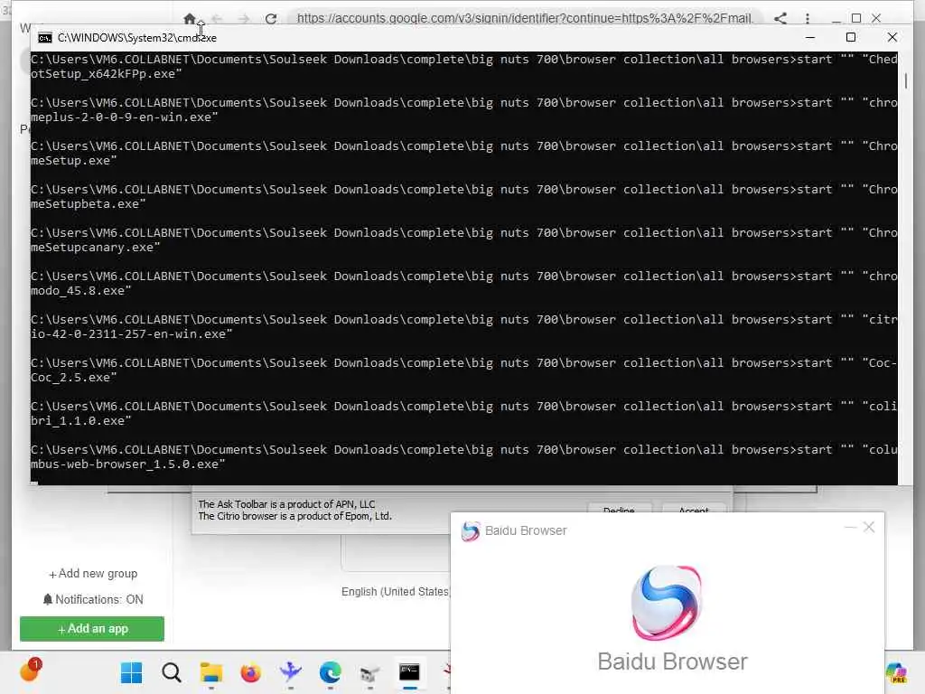Click the browser reload icon
This screenshot has height=694, width=925.
(271, 19)
